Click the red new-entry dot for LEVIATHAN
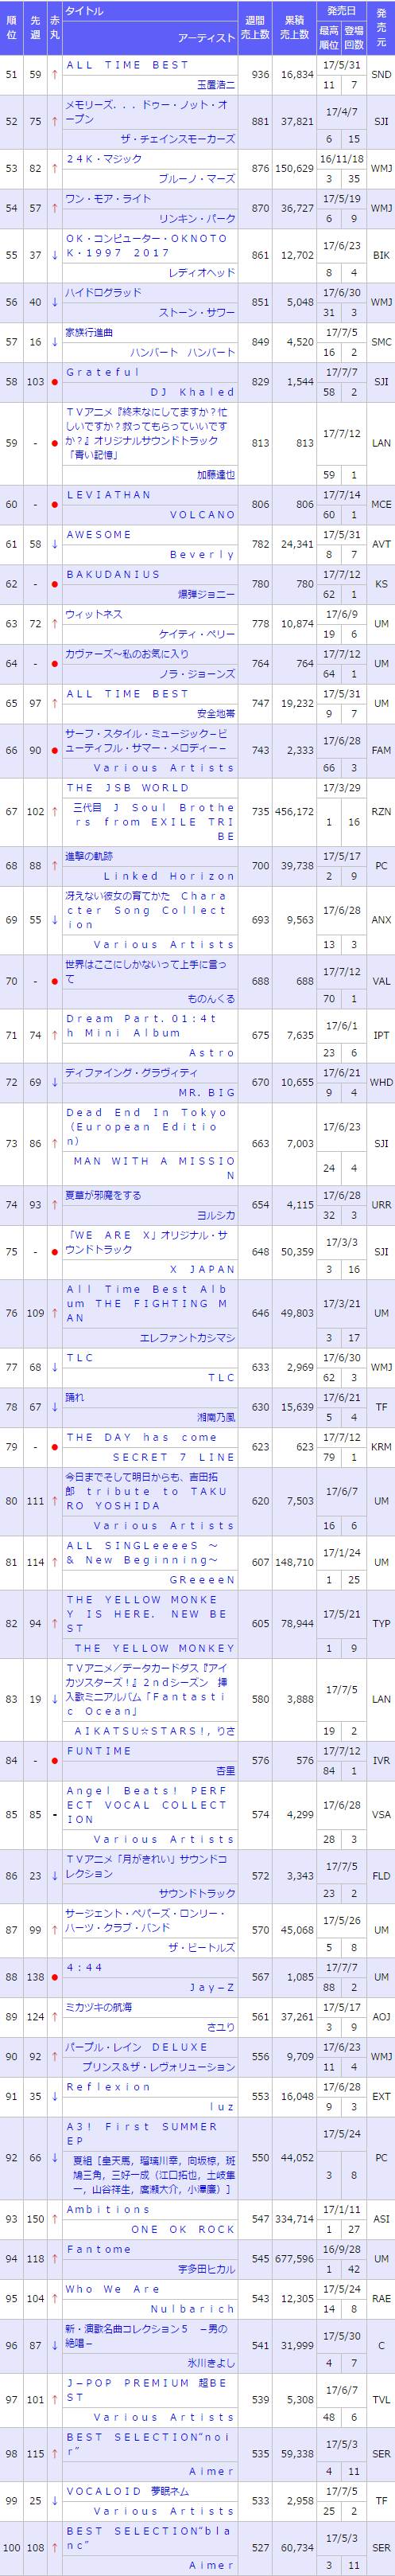Viewport: 395px width, 2576px height. 54,505
